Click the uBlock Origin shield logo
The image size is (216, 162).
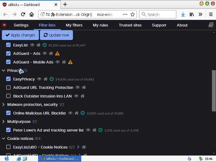[4, 25]
